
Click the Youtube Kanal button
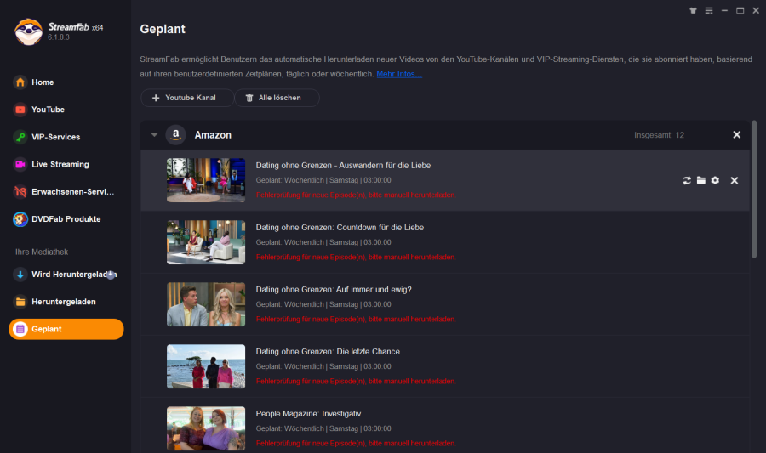(x=182, y=98)
